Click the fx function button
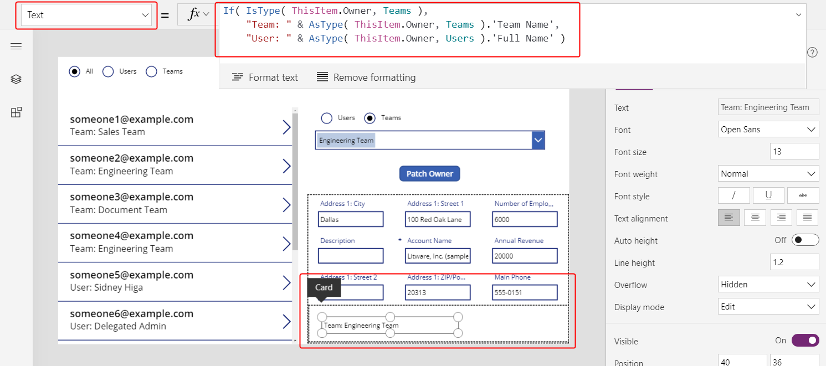Image resolution: width=826 pixels, height=366 pixels. coord(198,14)
